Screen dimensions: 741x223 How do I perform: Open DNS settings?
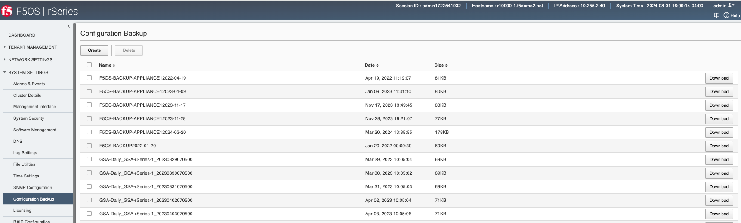(18, 141)
